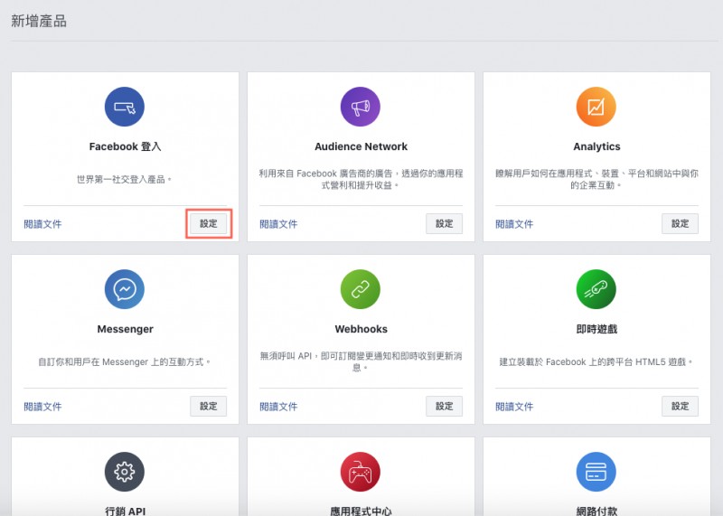Click the 新增產品 page heading
723x516 pixels.
39,21
